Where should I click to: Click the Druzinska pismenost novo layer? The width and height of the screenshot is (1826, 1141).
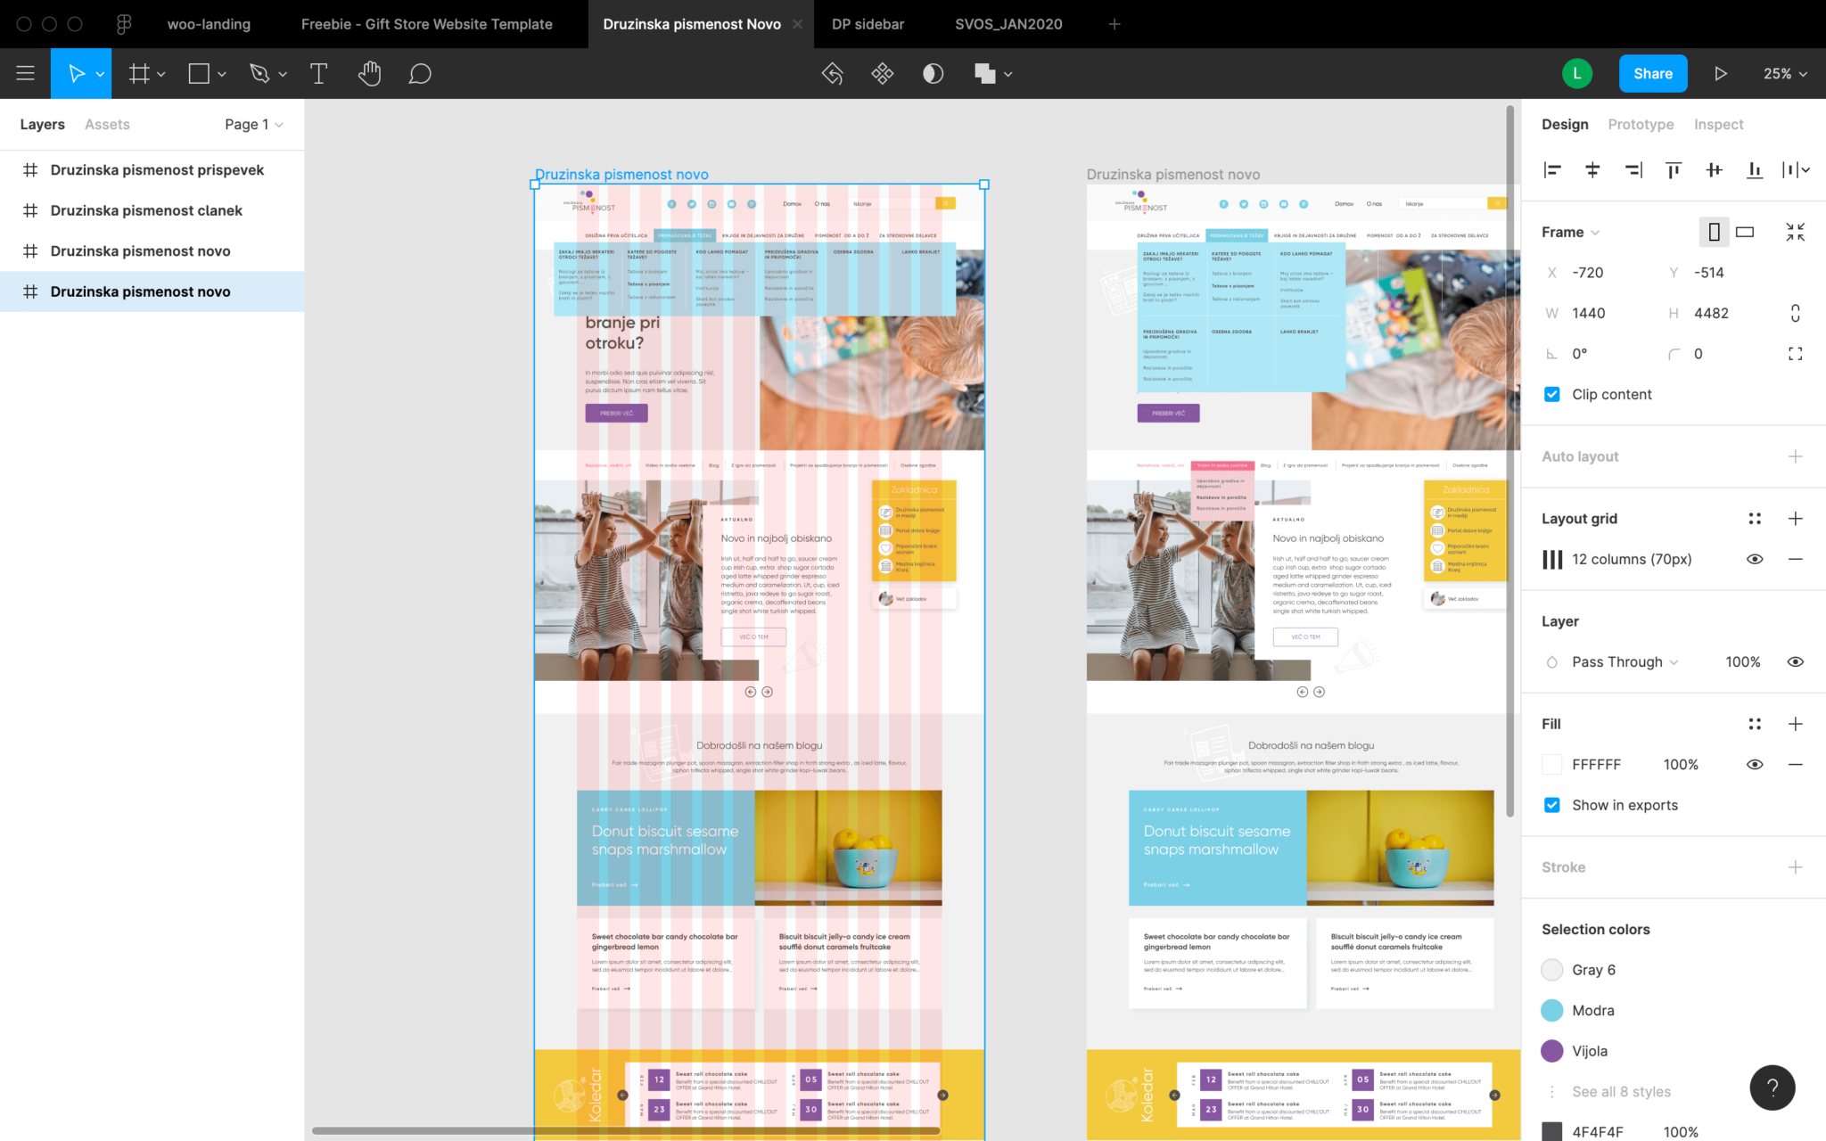141,291
